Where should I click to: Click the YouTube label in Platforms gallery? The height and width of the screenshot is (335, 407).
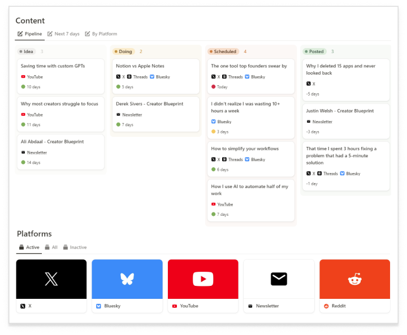pyautogui.click(x=189, y=306)
